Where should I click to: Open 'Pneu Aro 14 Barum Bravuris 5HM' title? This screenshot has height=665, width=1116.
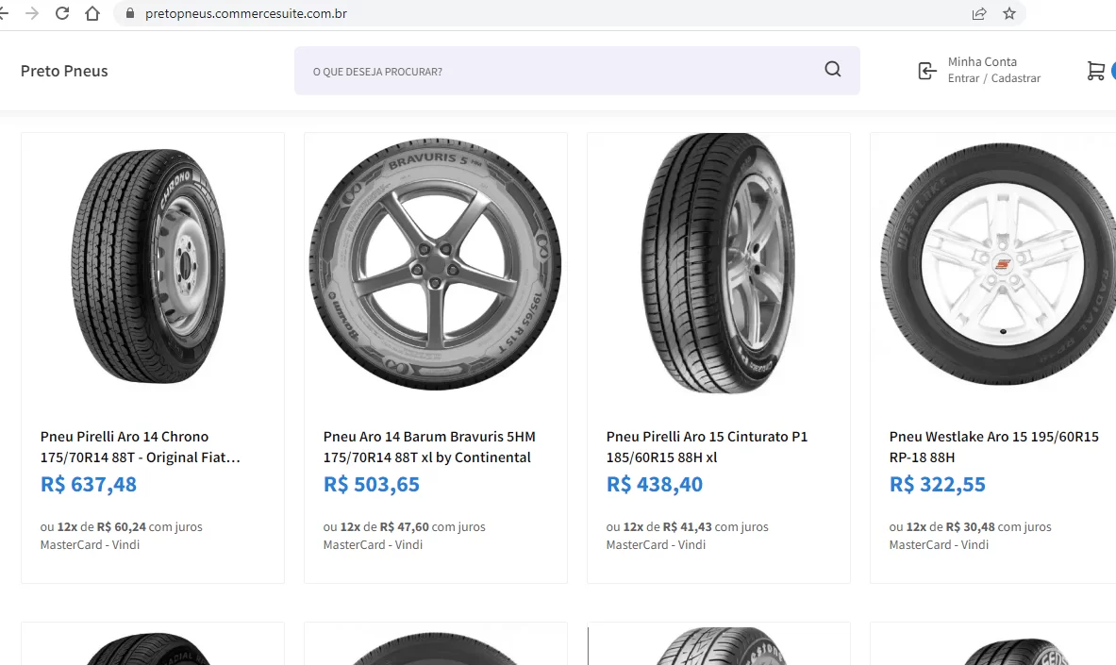click(429, 446)
